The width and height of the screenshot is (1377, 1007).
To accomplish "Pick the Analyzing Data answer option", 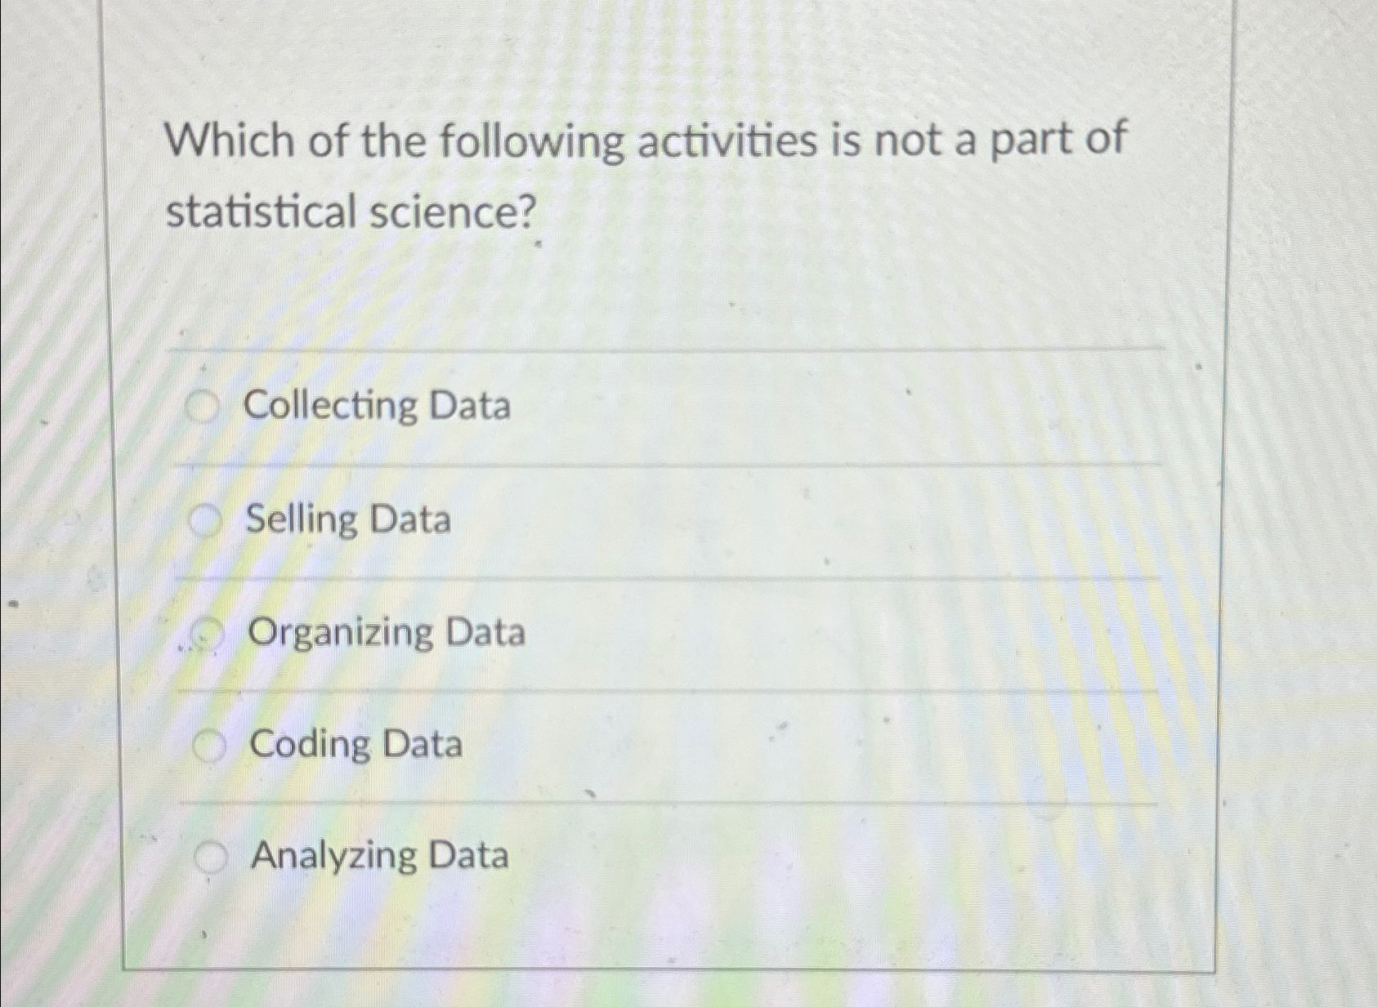I will click(x=212, y=858).
